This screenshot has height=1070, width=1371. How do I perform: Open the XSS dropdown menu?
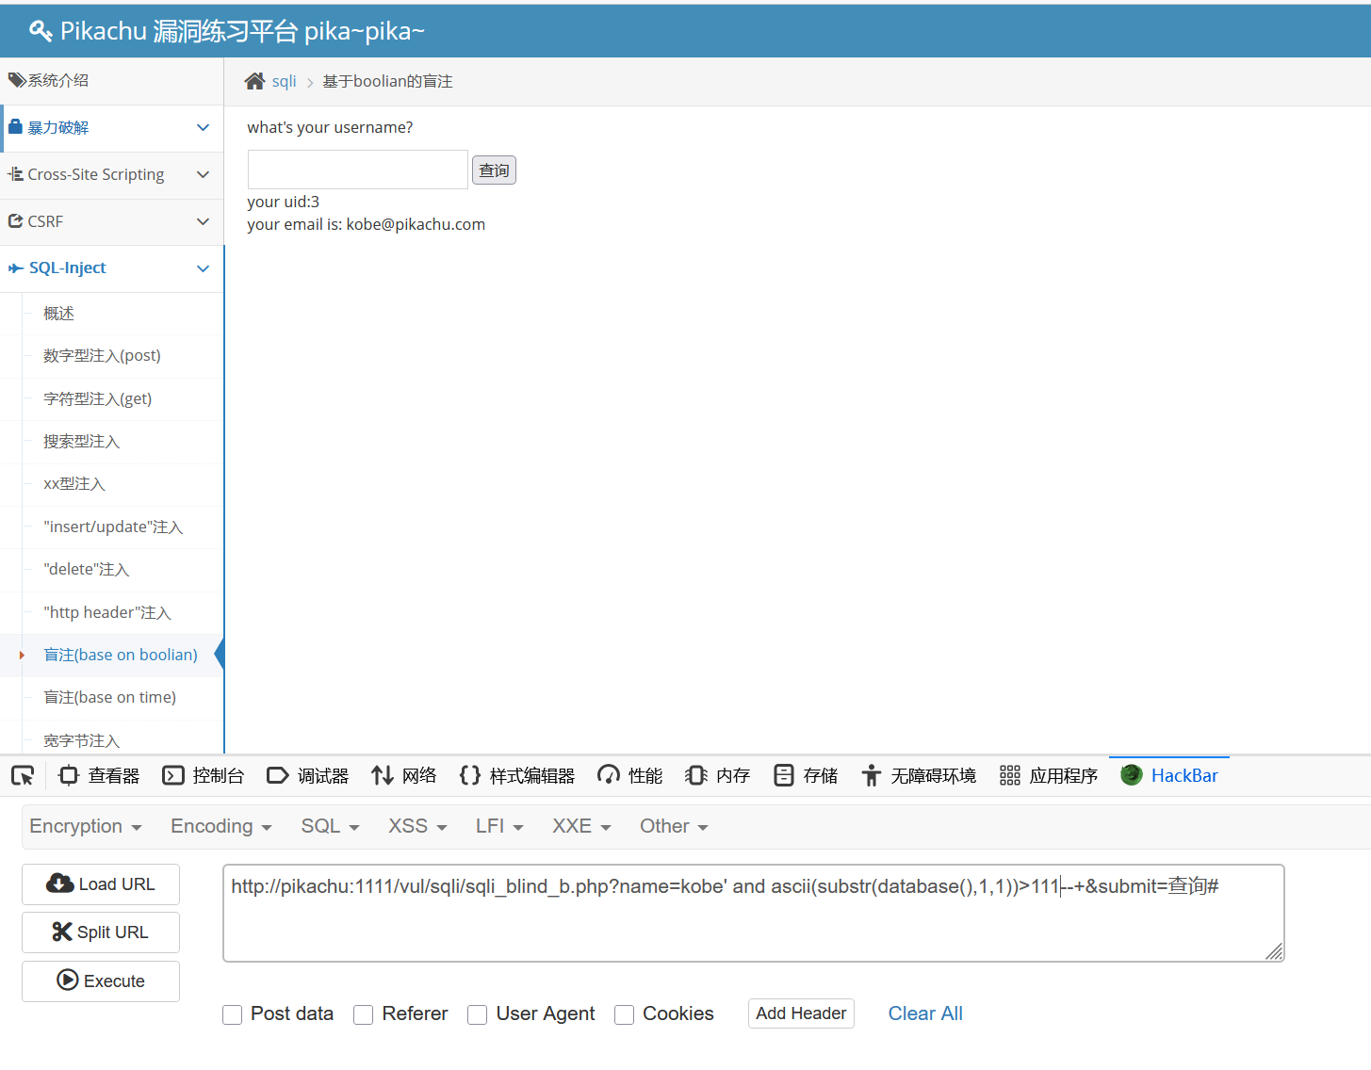click(x=418, y=826)
